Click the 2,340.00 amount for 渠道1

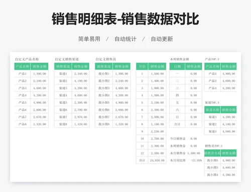point(81,74)
